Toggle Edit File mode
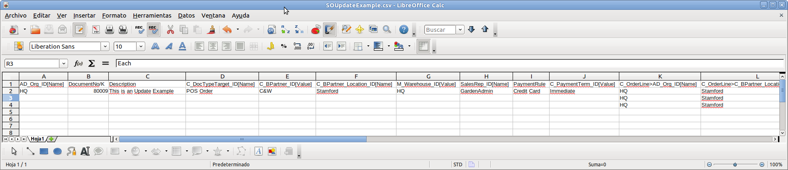The height and width of the screenshot is (170, 788). coord(79,29)
